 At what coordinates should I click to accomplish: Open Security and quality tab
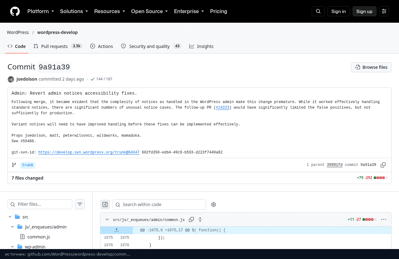pos(151,46)
